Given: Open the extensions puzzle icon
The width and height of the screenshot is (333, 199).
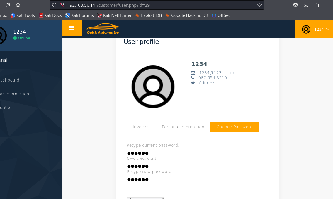Looking at the screenshot, I should pyautogui.click(x=317, y=5).
